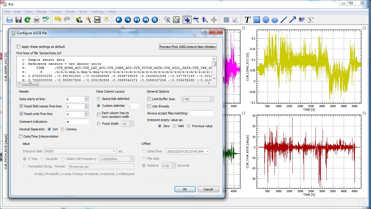This screenshot has height=209, width=371.
Task: Select NaN for empty values
Action: click(x=174, y=126)
